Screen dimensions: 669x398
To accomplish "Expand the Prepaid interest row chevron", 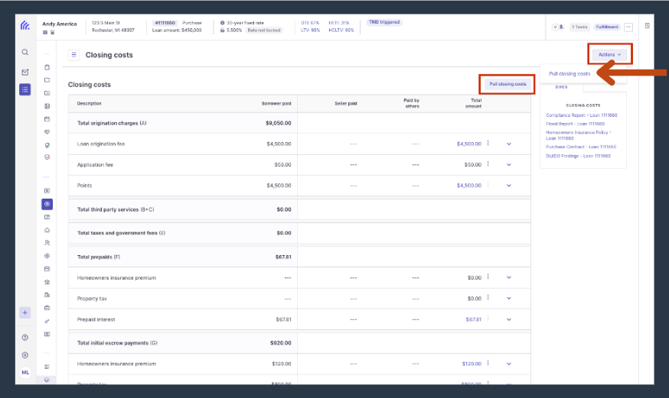I will pos(509,319).
